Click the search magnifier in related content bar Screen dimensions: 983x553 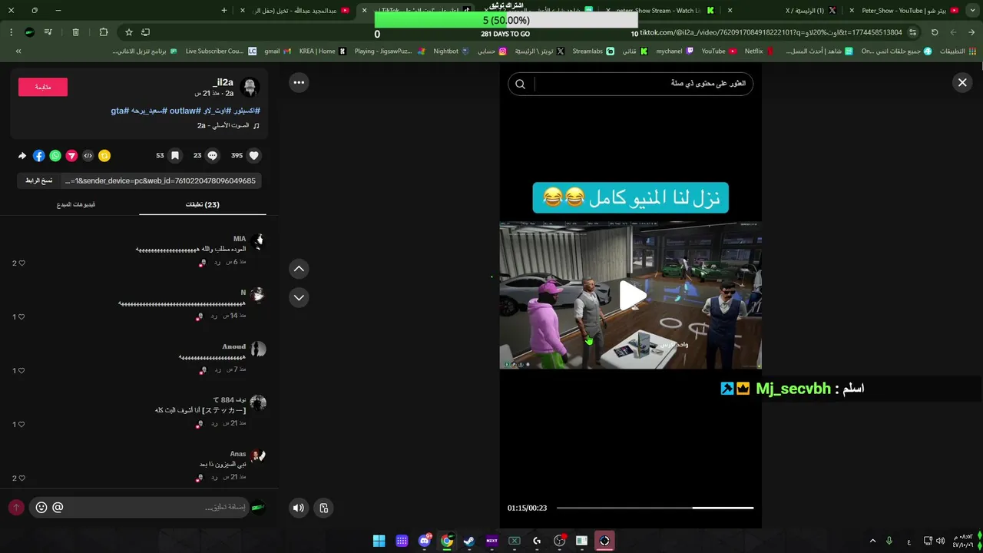point(520,84)
